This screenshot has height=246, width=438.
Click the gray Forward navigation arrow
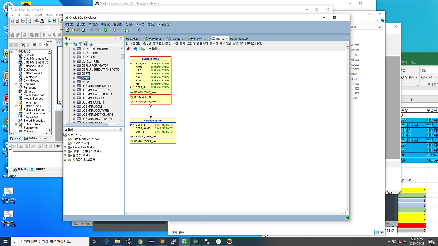(114, 30)
